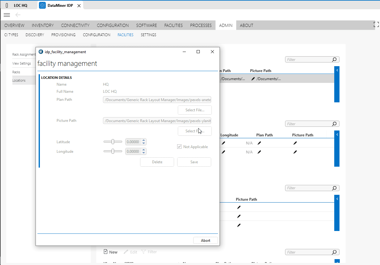Click the Edit pencil icon in the bottom toolbar
This screenshot has width=380, height=265.
point(126,252)
